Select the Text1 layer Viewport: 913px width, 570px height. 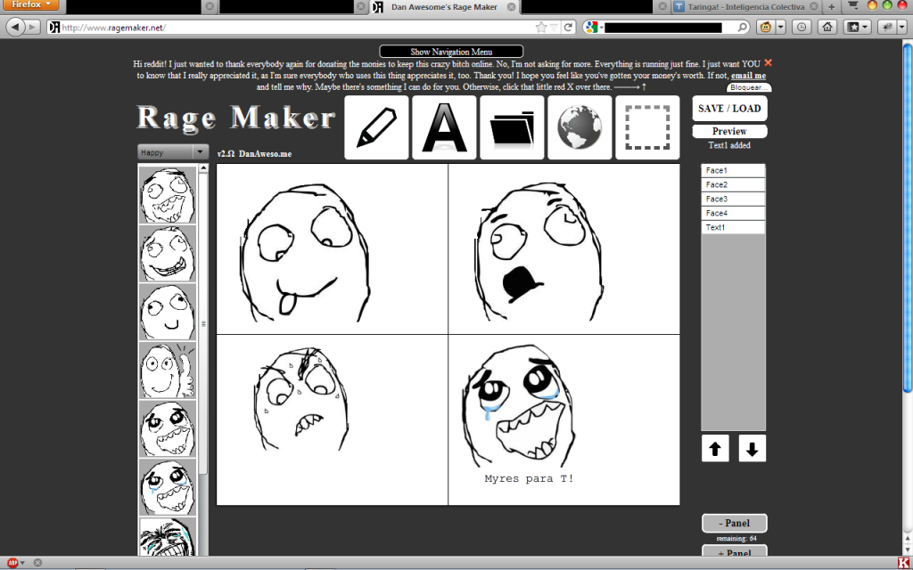733,227
